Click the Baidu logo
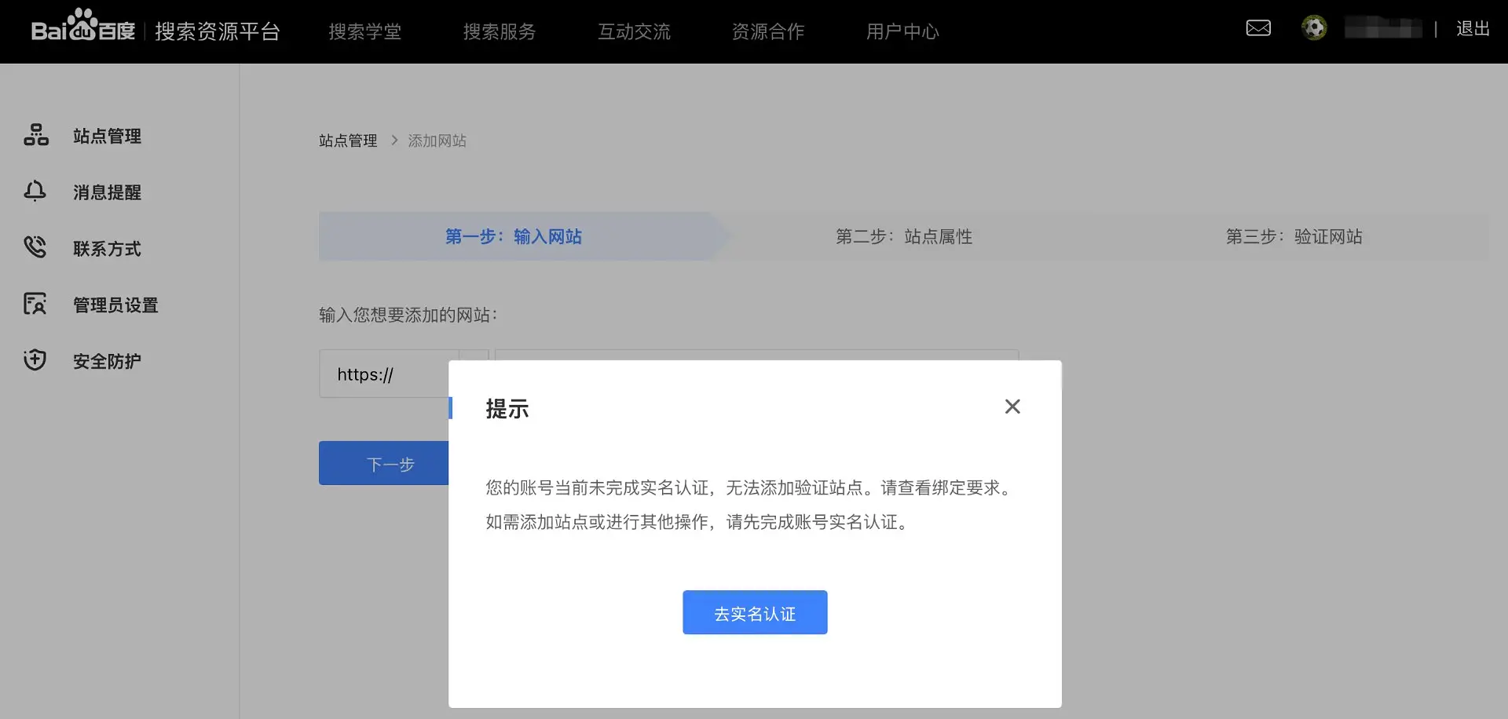Screen dimensions: 1508x719 82,27
